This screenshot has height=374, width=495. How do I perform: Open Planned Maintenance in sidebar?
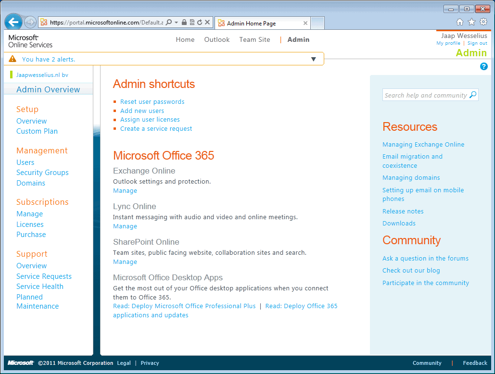(38, 302)
